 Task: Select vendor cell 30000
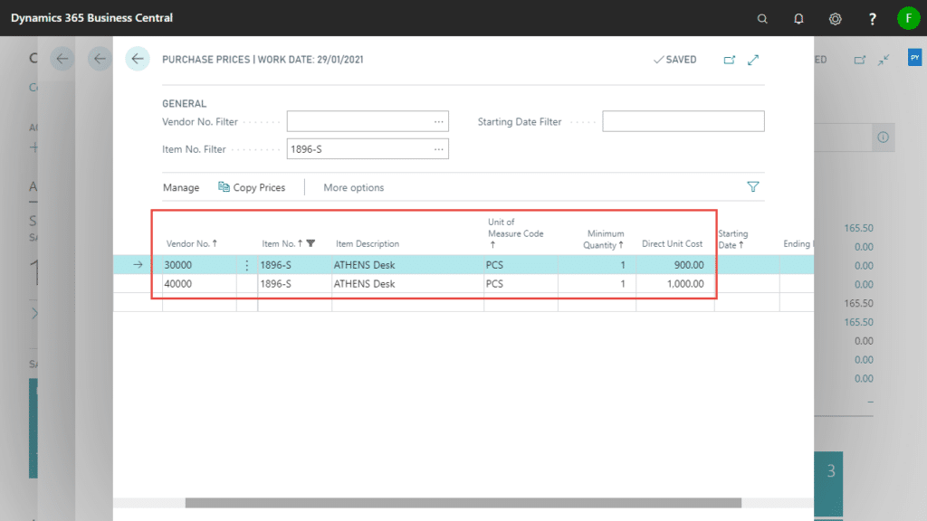pos(199,265)
